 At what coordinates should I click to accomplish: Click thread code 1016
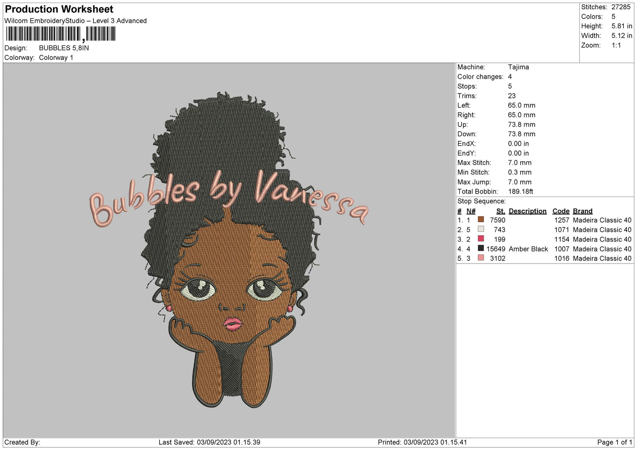[562, 258]
